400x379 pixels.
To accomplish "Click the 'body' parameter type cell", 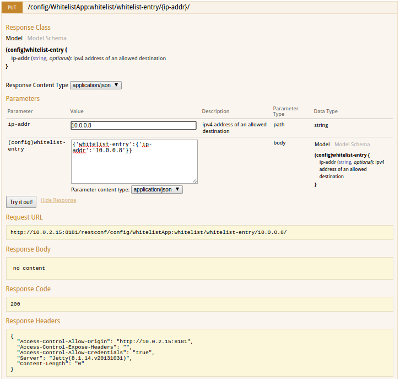I will point(279,143).
